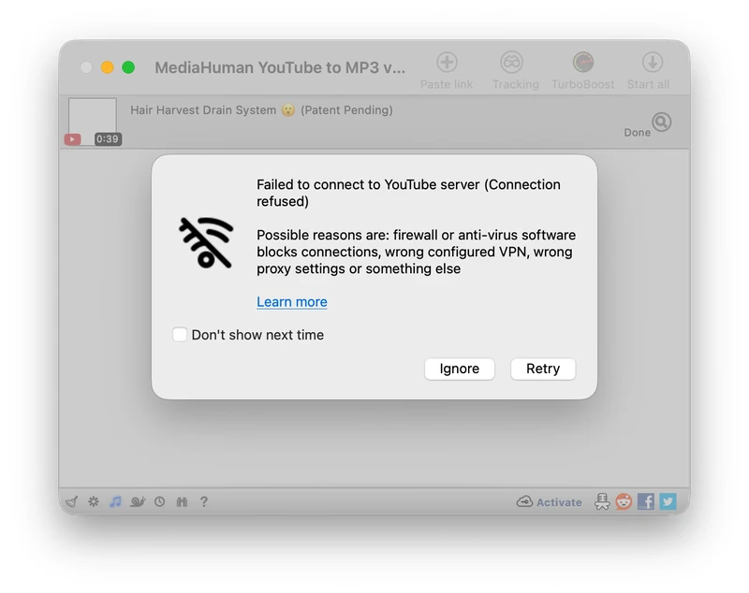Click the Activate cloud key link

click(x=550, y=502)
